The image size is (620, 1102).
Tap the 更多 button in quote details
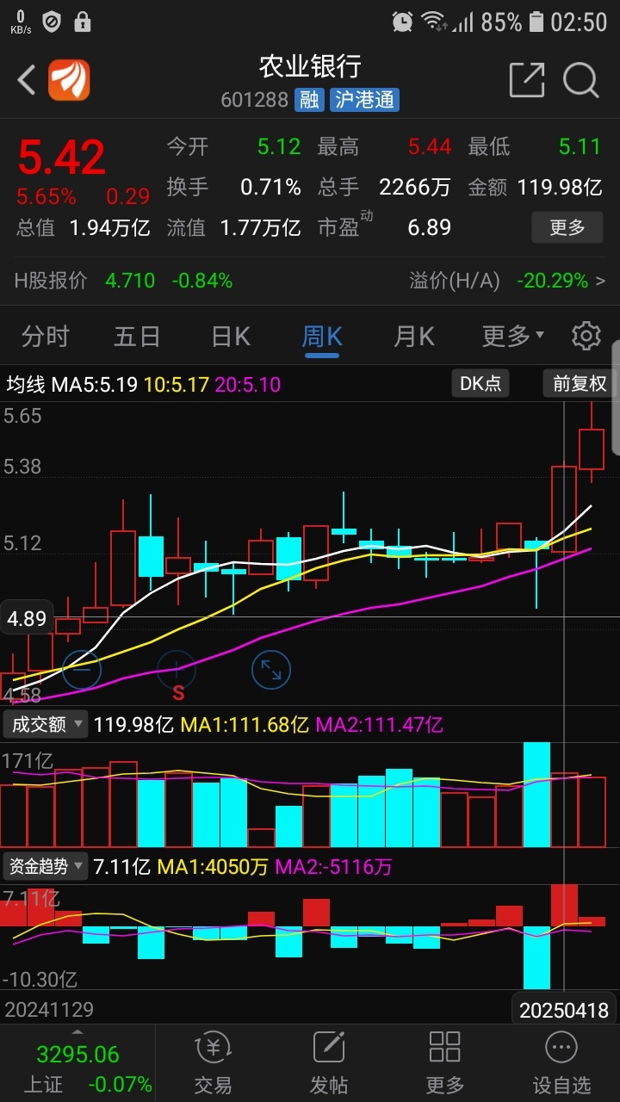tap(567, 228)
